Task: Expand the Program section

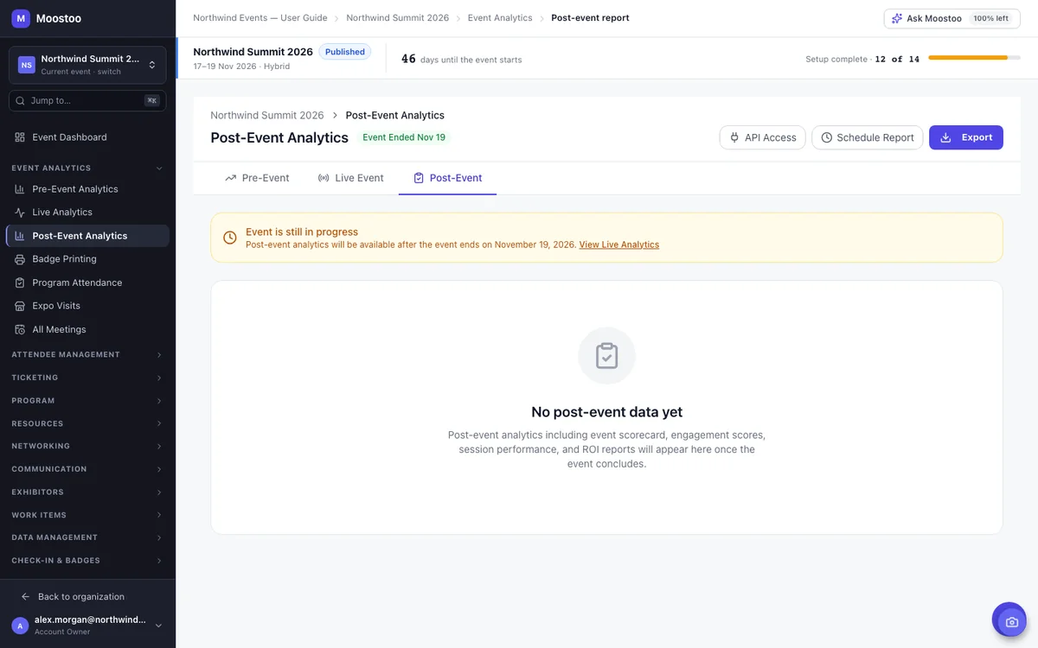Action: pyautogui.click(x=87, y=401)
